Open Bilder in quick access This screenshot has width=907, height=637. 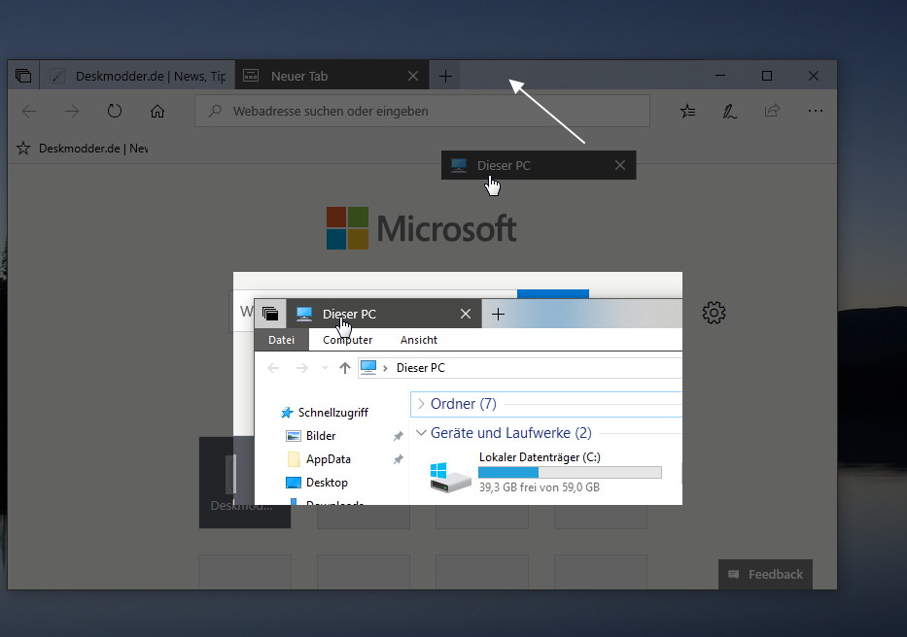[311, 436]
